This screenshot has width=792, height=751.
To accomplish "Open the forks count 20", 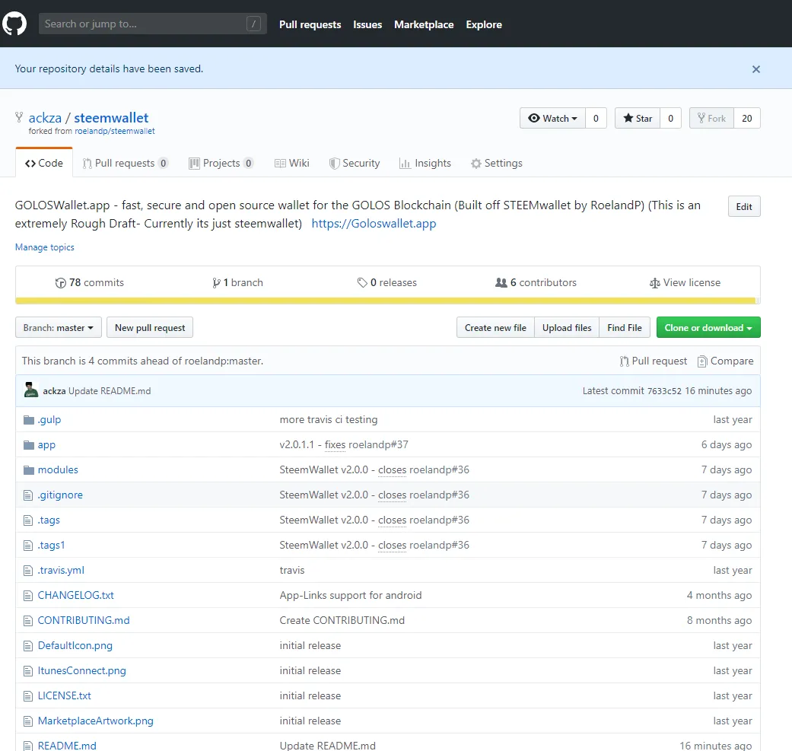I will pos(747,118).
